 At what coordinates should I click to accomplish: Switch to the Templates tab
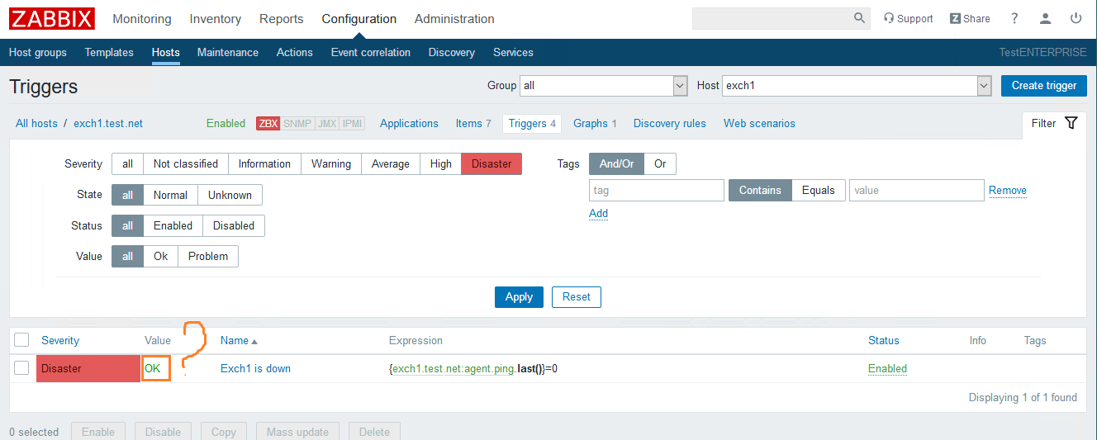109,52
